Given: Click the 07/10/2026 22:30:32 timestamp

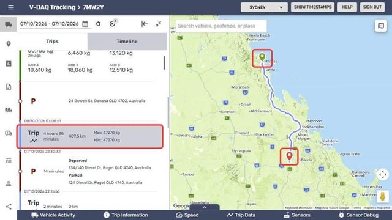Looking at the screenshot, I should (x=42, y=152).
